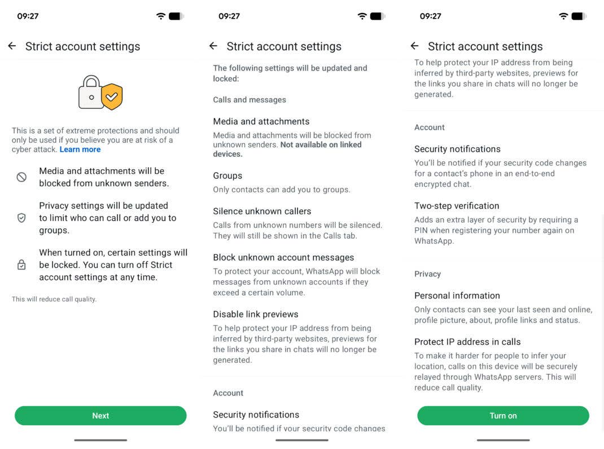Tap the privacy shield checkmark icon

[x=21, y=218]
